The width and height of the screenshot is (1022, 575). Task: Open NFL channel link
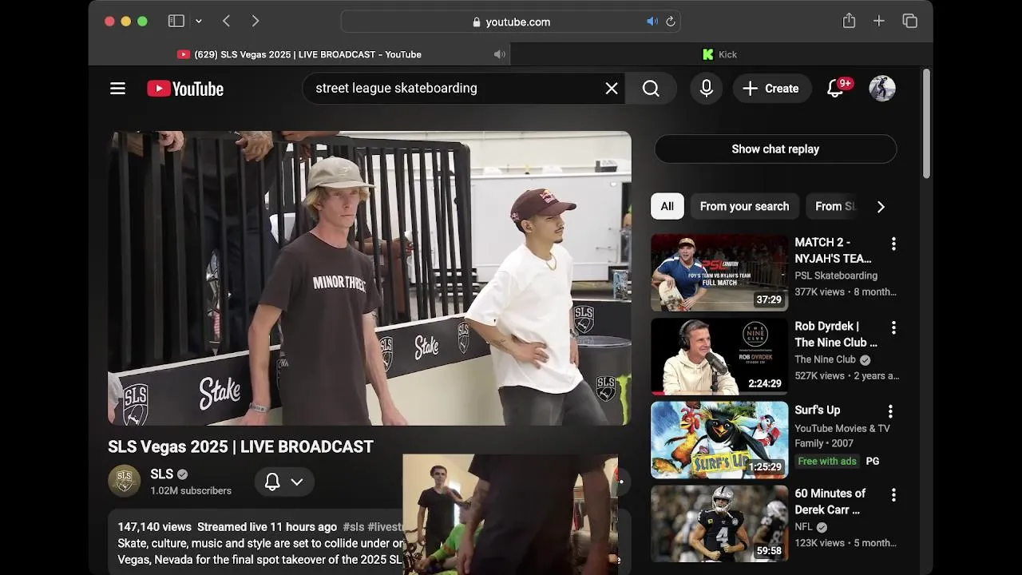tap(804, 527)
